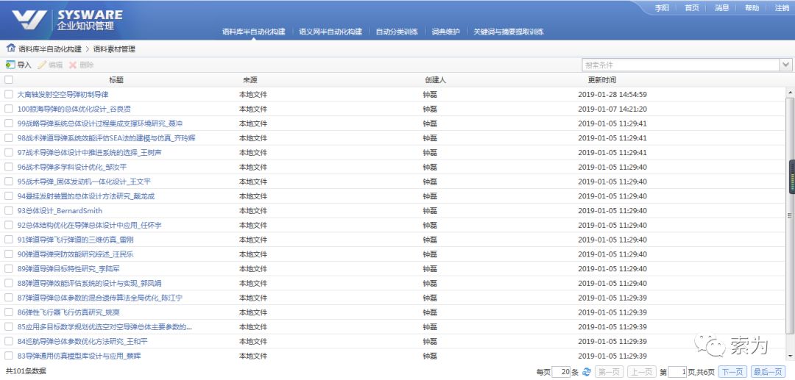Image resolution: width=795 pixels, height=380 pixels.
Task: Check the box for 100掠海导弹的总体优化设计
Action: point(9,109)
